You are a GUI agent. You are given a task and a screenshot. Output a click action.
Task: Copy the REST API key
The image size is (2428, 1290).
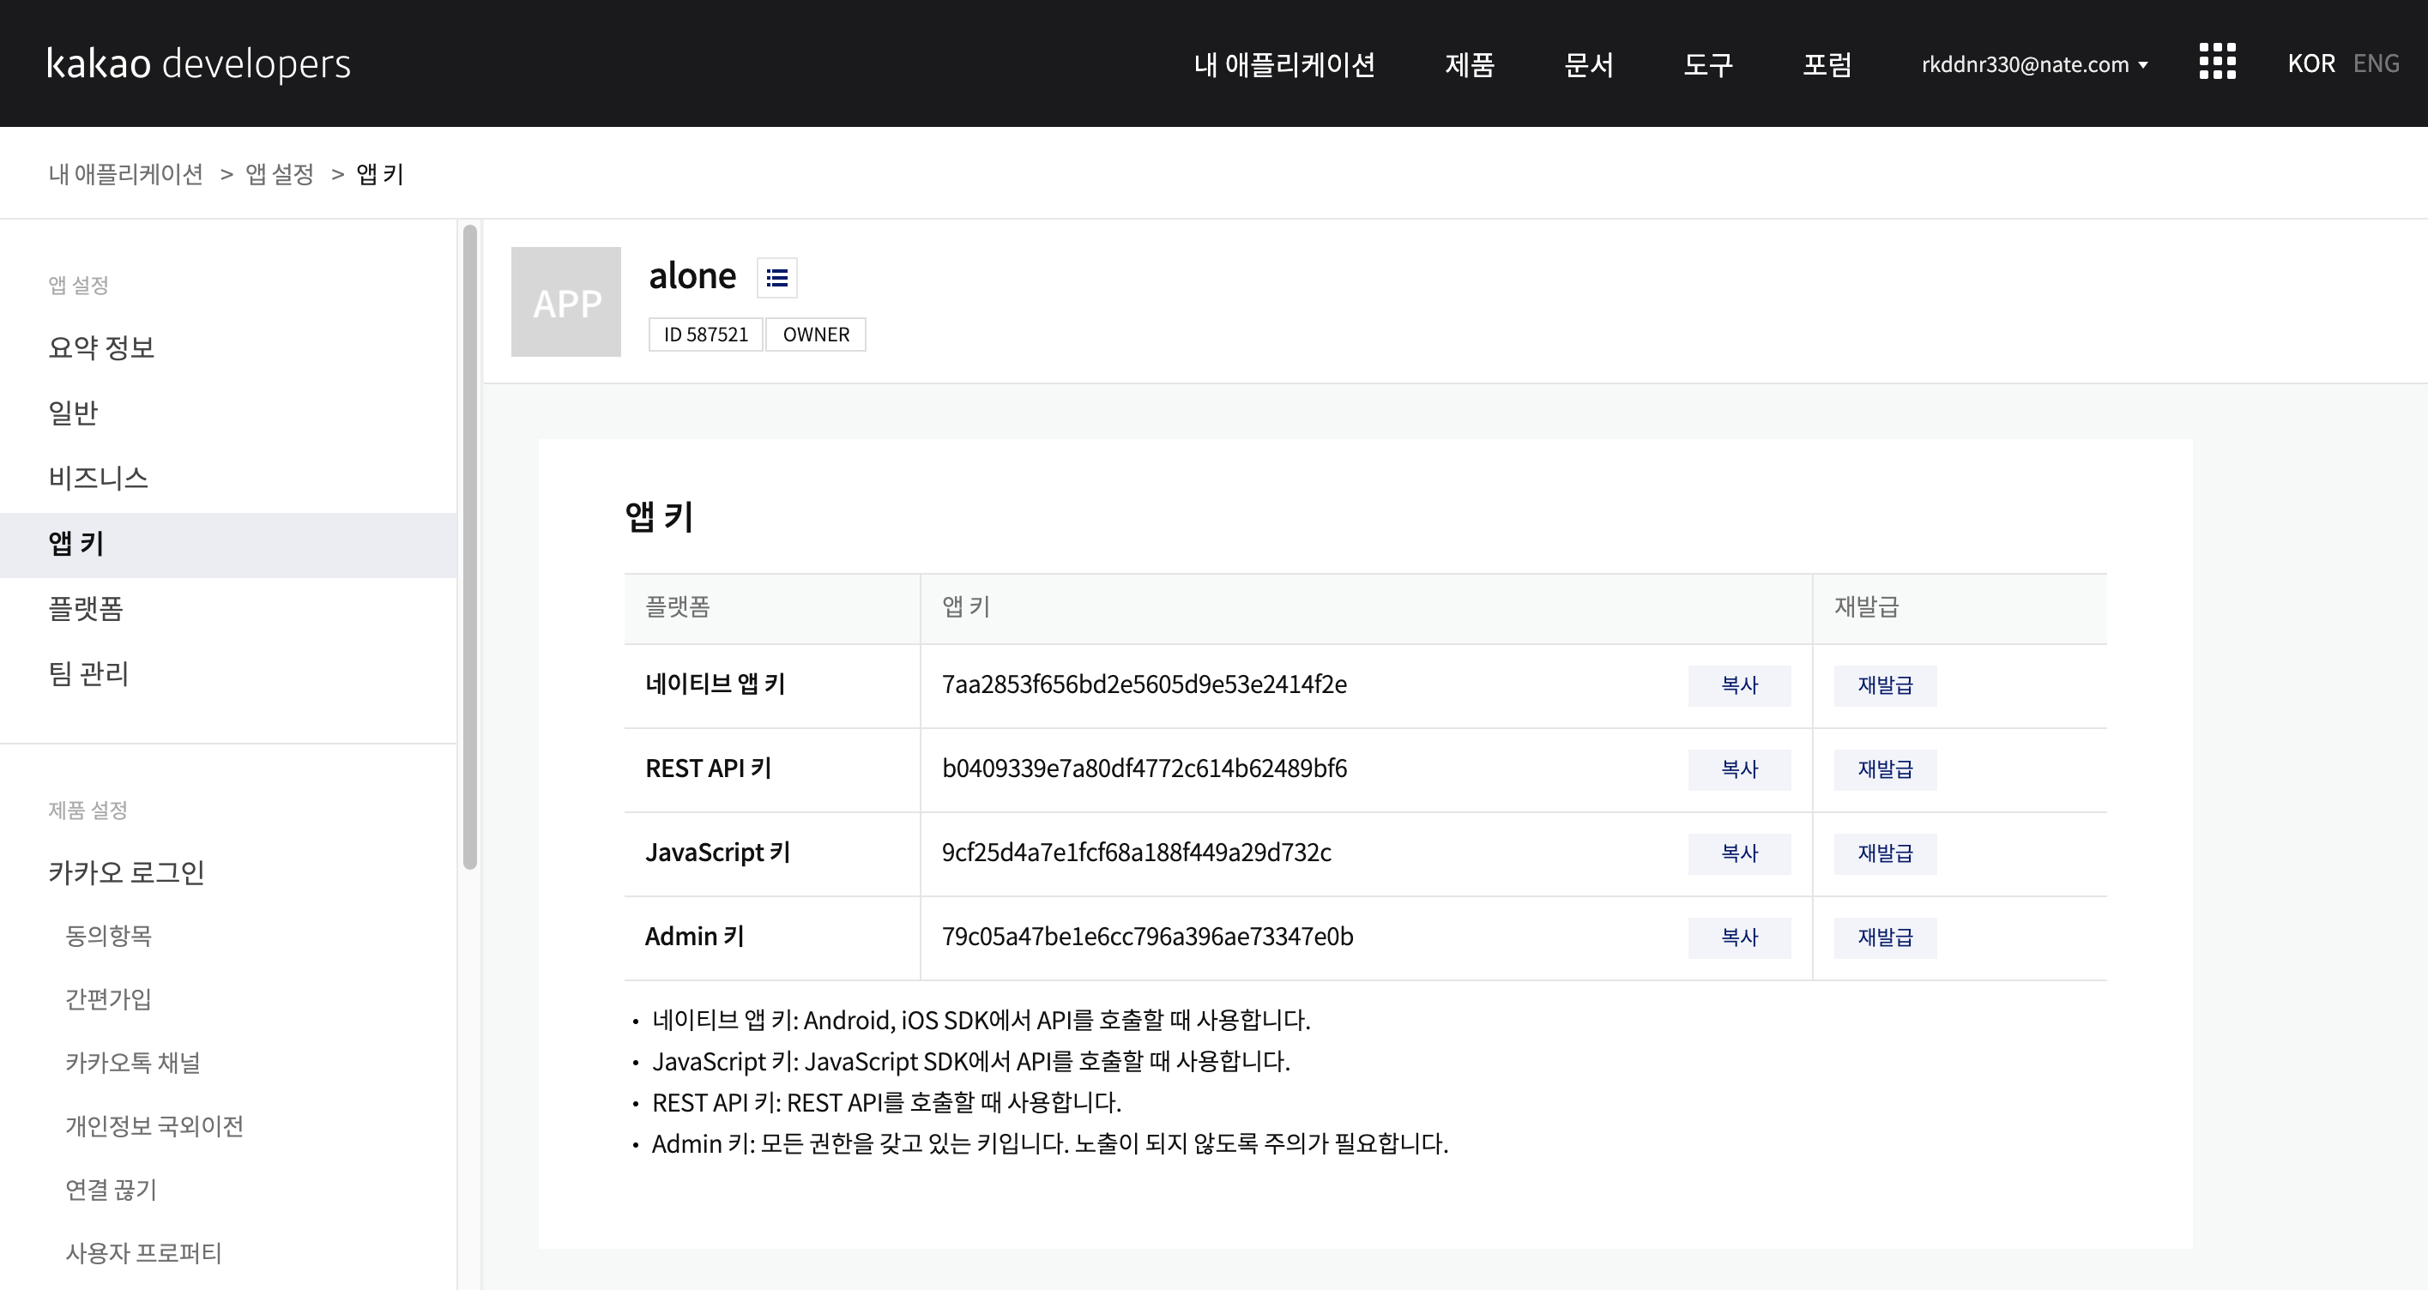1738,769
